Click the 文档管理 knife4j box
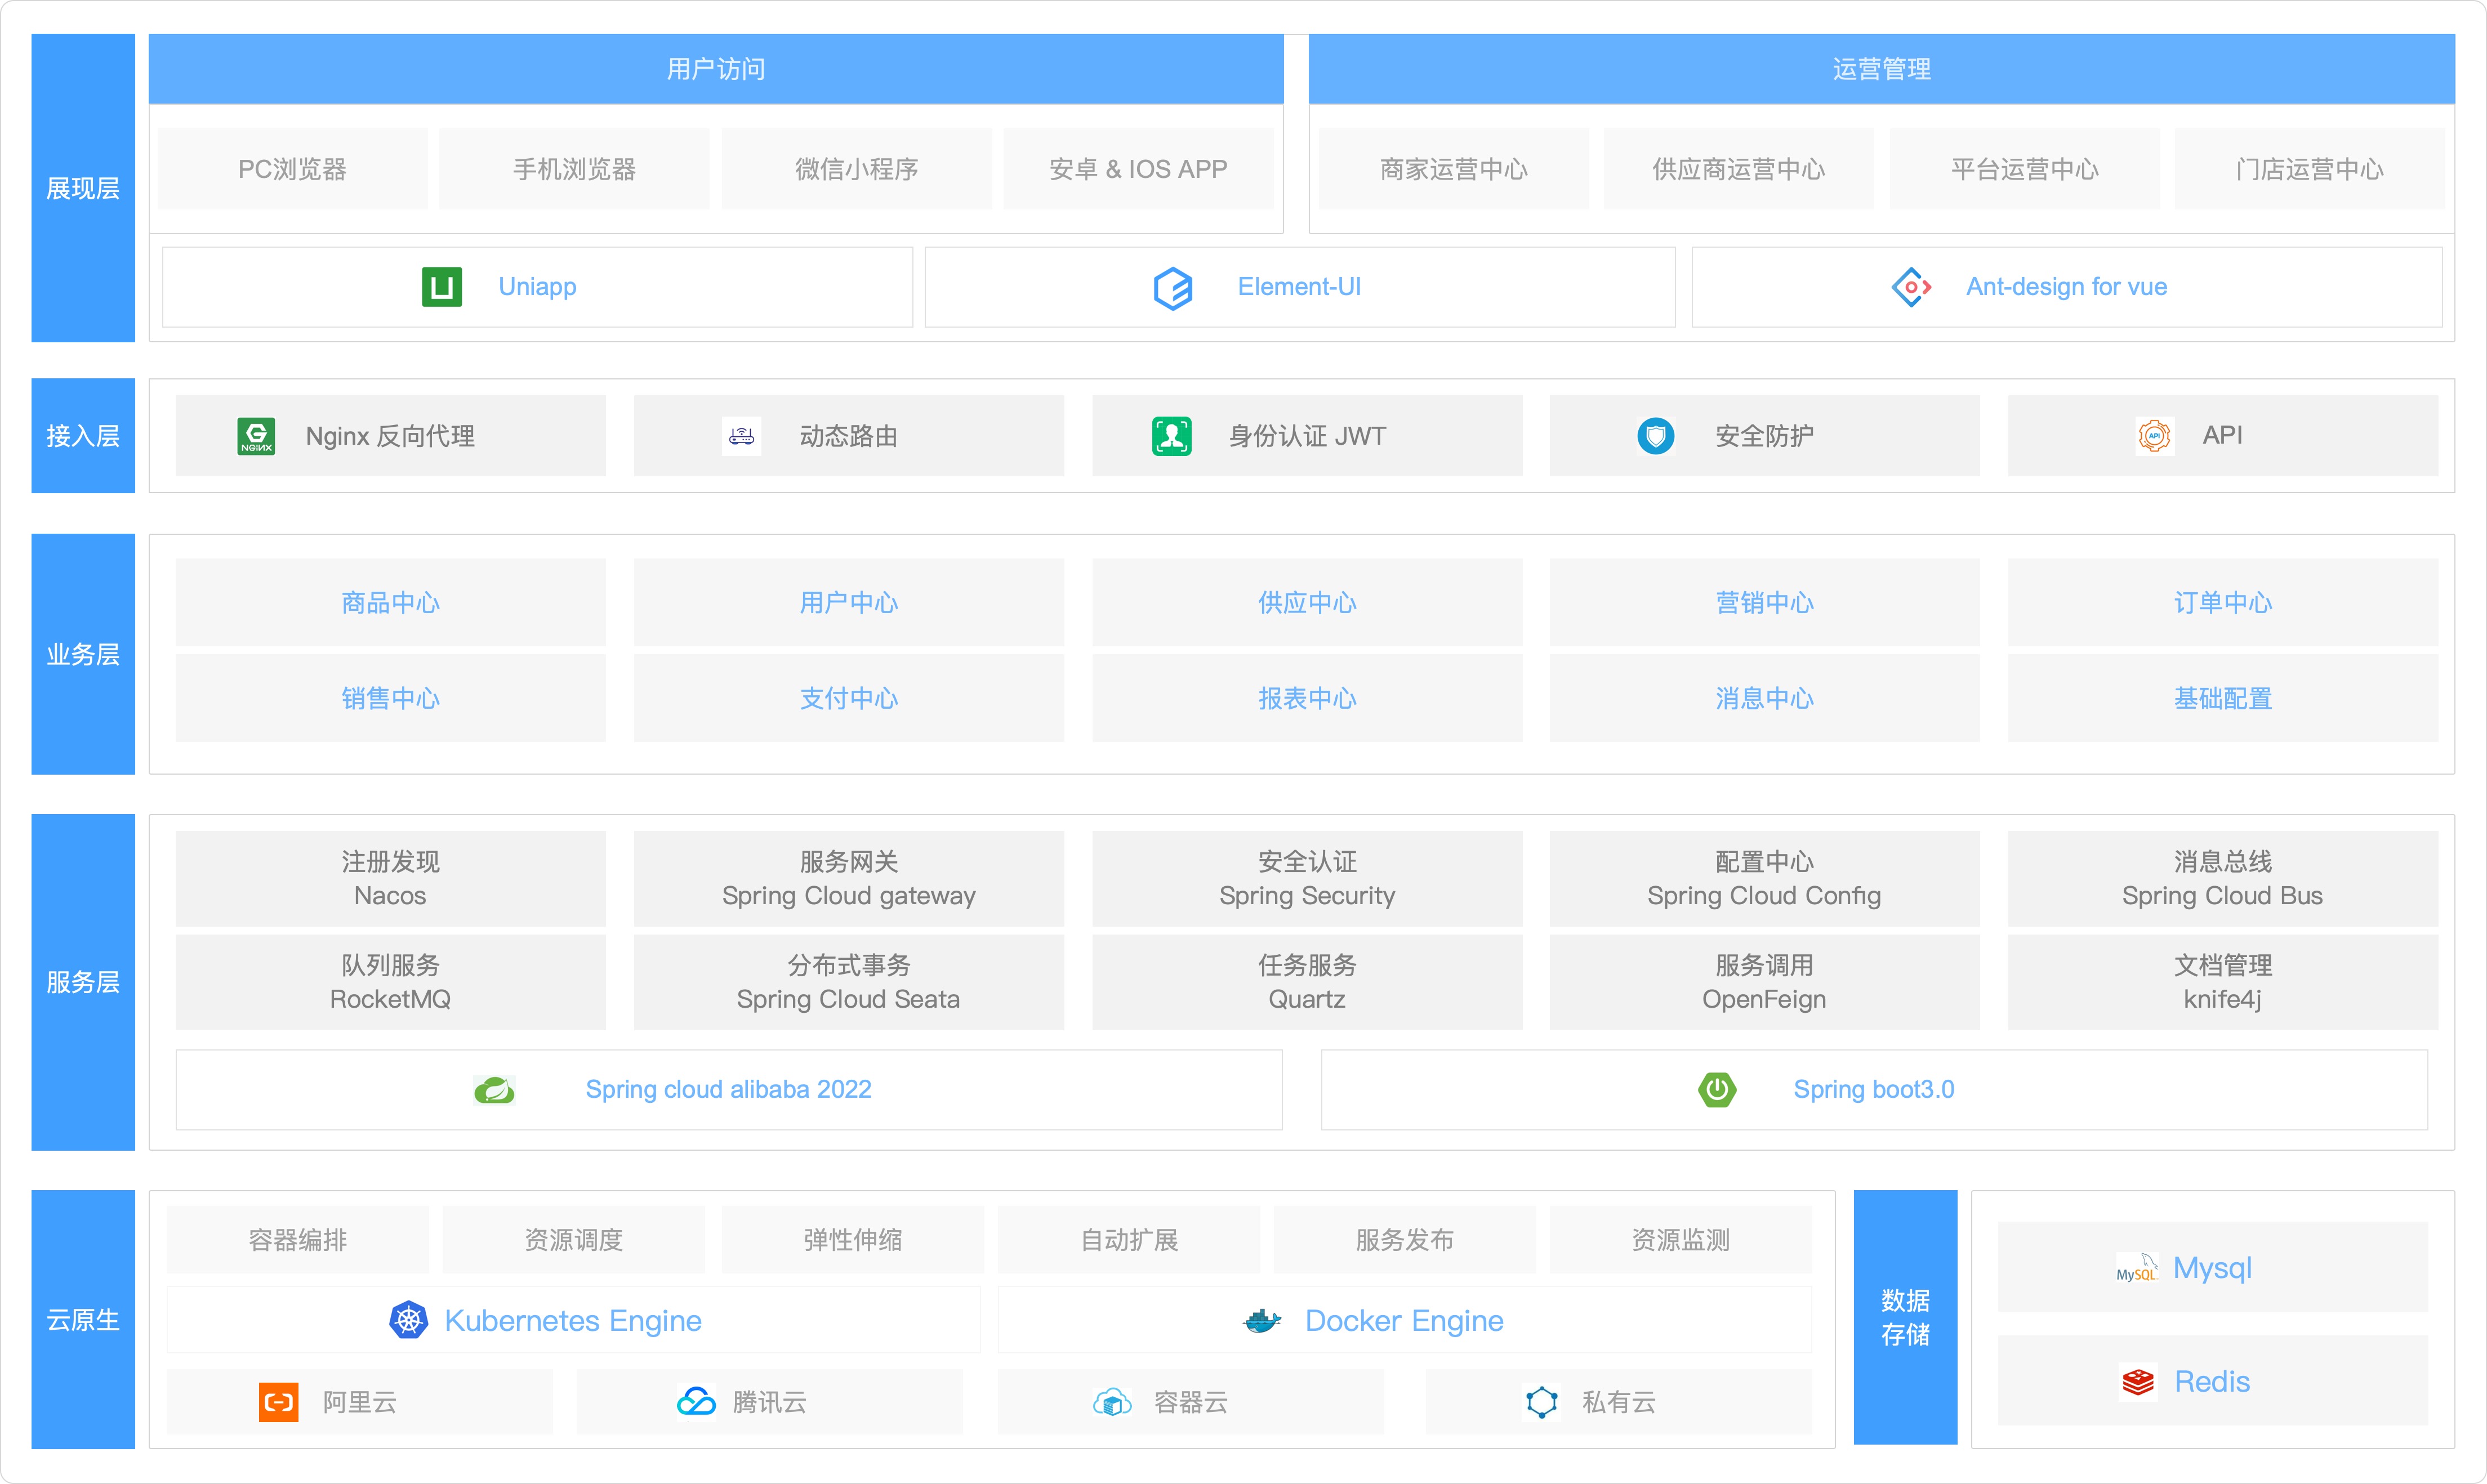 coord(2223,982)
